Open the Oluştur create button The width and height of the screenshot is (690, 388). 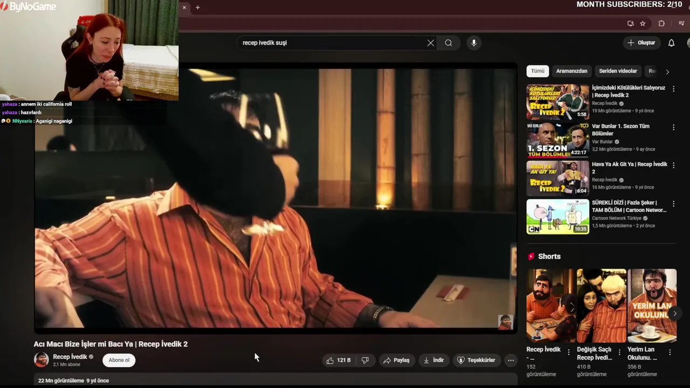641,43
